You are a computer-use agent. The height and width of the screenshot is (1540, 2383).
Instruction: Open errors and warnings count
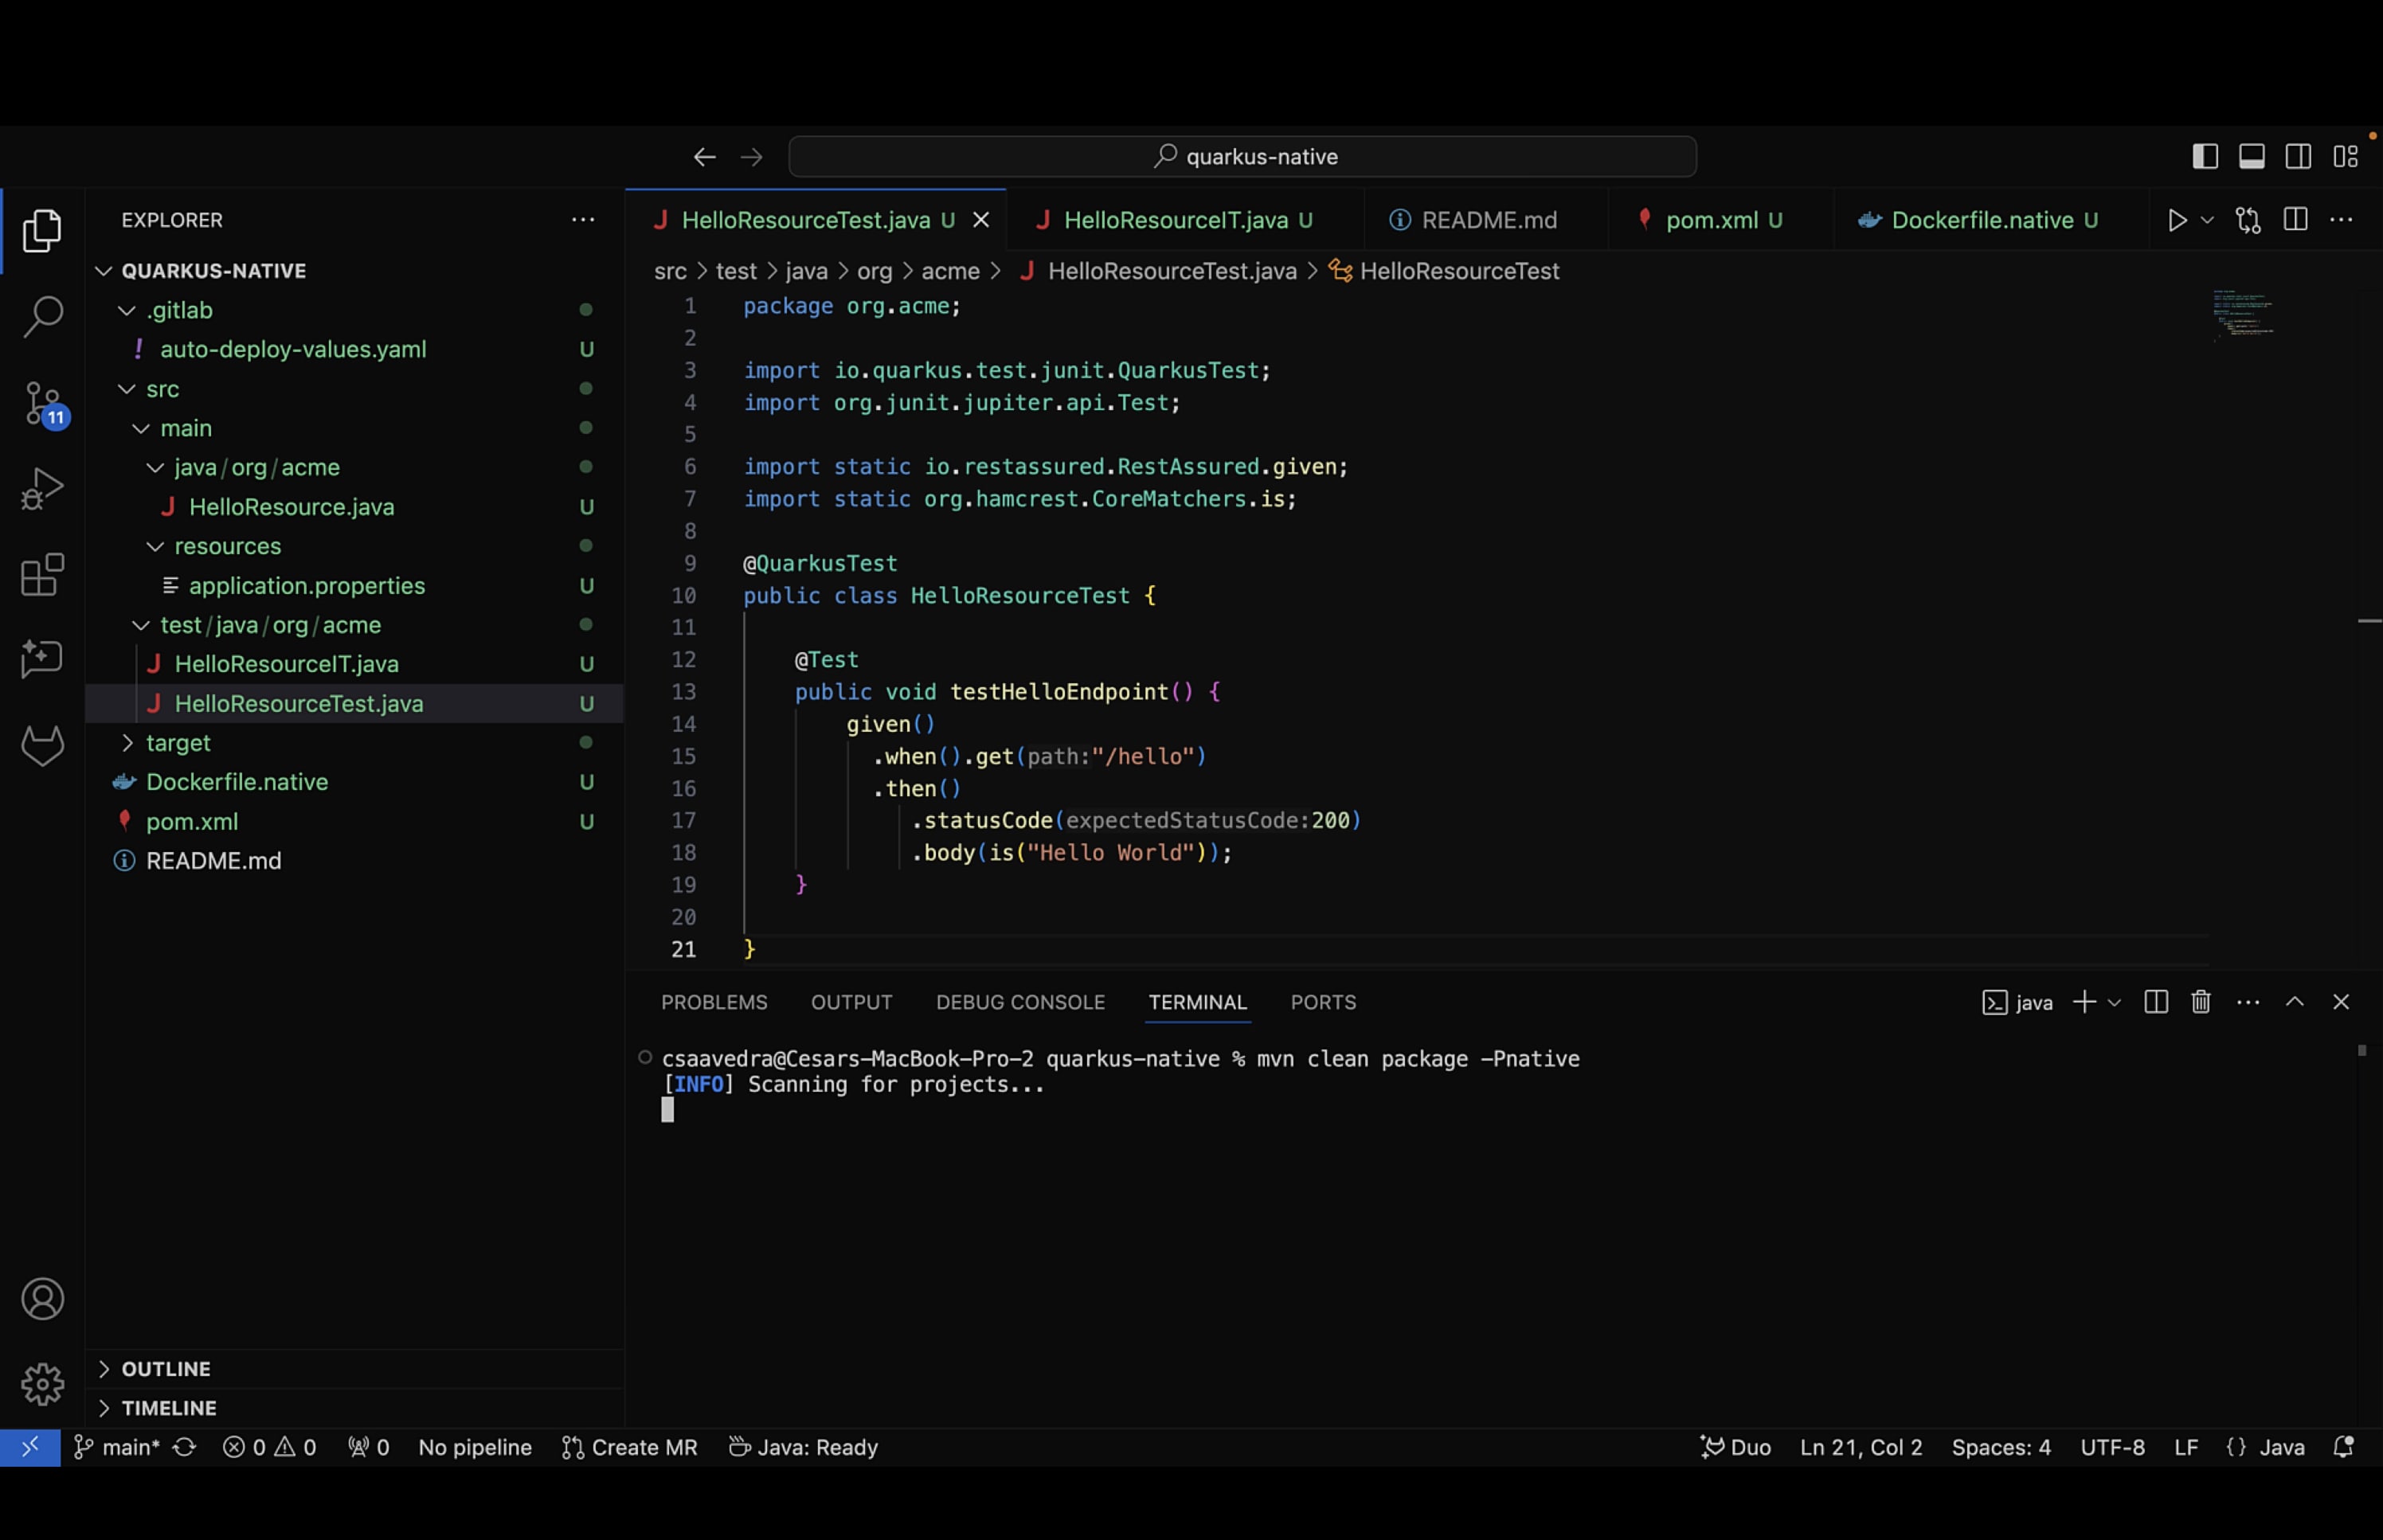[x=270, y=1447]
